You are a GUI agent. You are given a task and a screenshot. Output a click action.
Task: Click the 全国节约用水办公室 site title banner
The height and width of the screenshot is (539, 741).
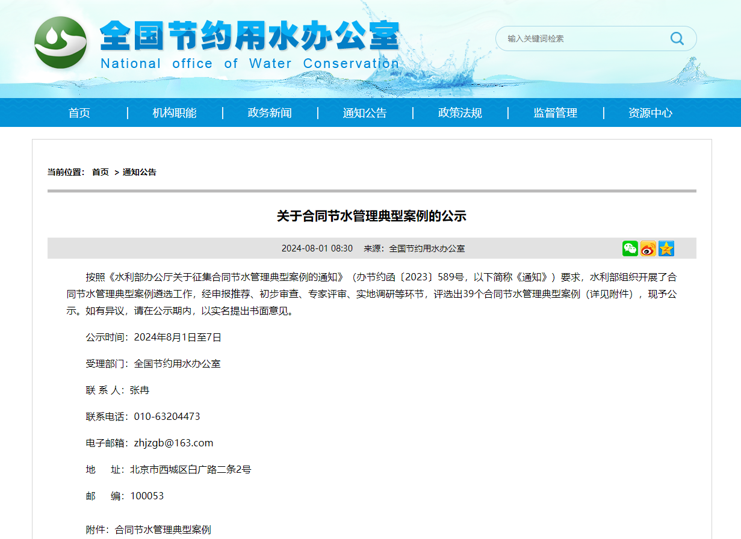249,37
